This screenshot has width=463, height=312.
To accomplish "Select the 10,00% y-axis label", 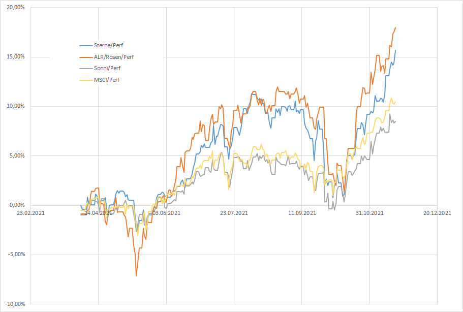I will [x=16, y=106].
